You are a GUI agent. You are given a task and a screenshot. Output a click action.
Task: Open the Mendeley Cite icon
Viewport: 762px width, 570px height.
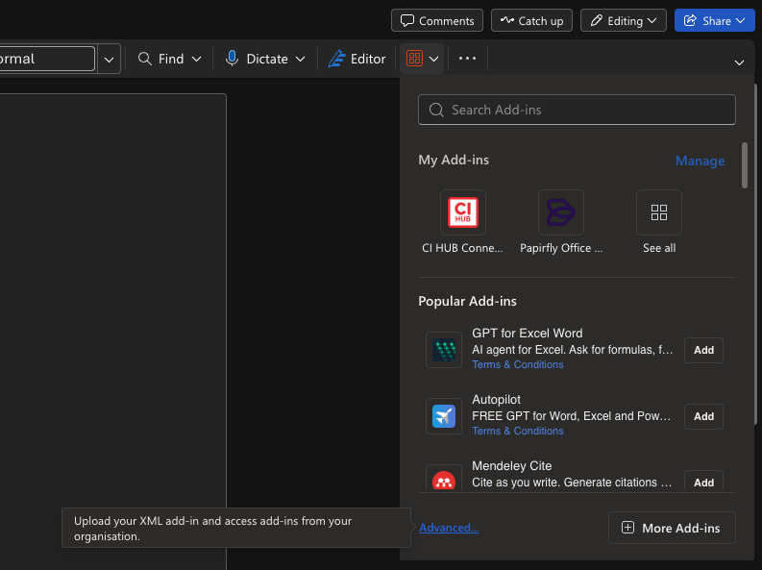(x=444, y=479)
